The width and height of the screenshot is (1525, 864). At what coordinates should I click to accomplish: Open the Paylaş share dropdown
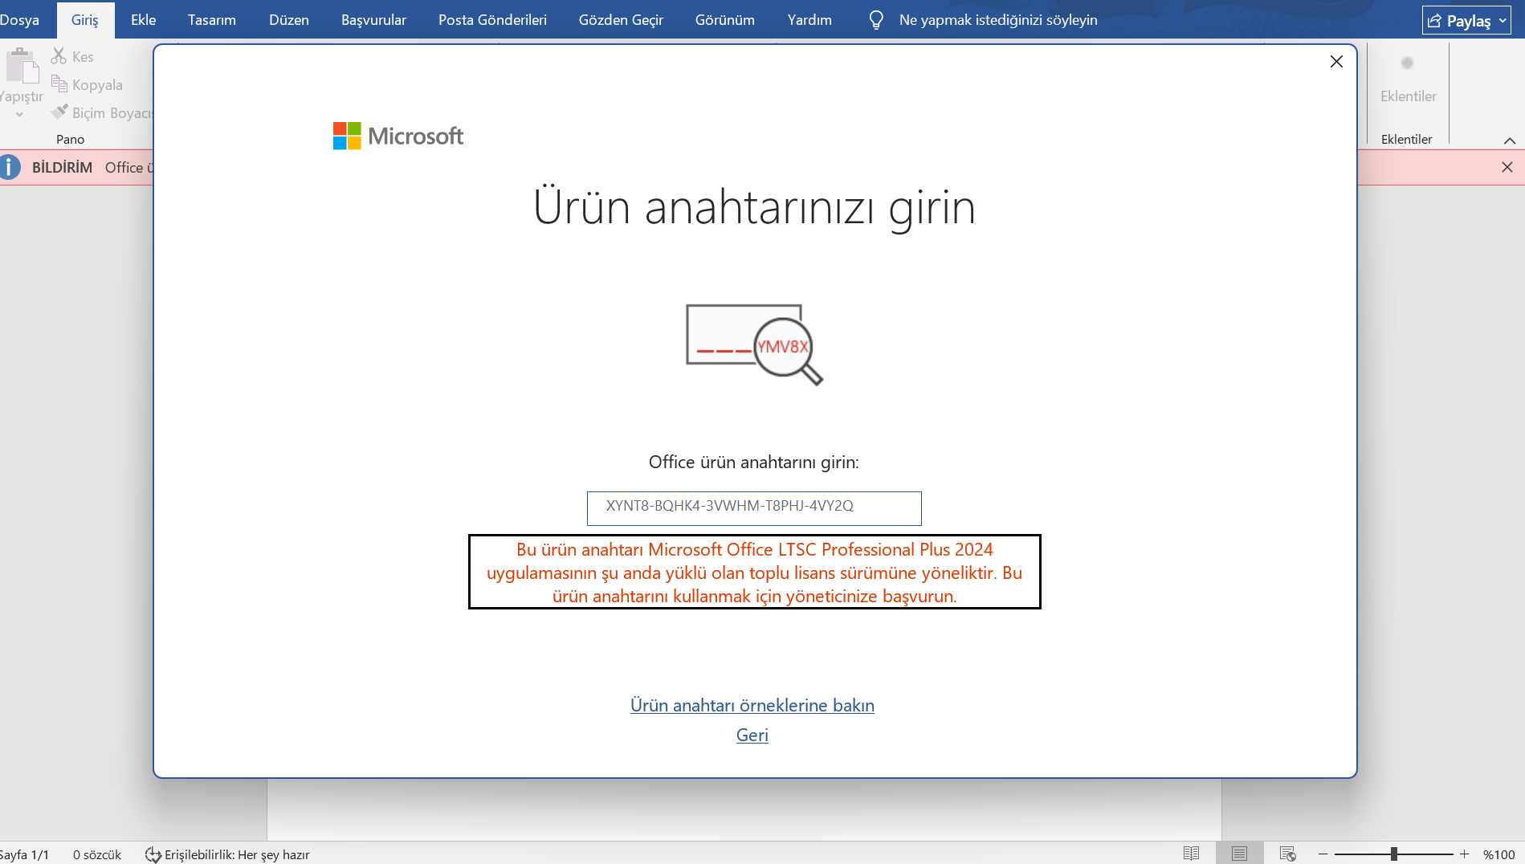tap(1467, 20)
